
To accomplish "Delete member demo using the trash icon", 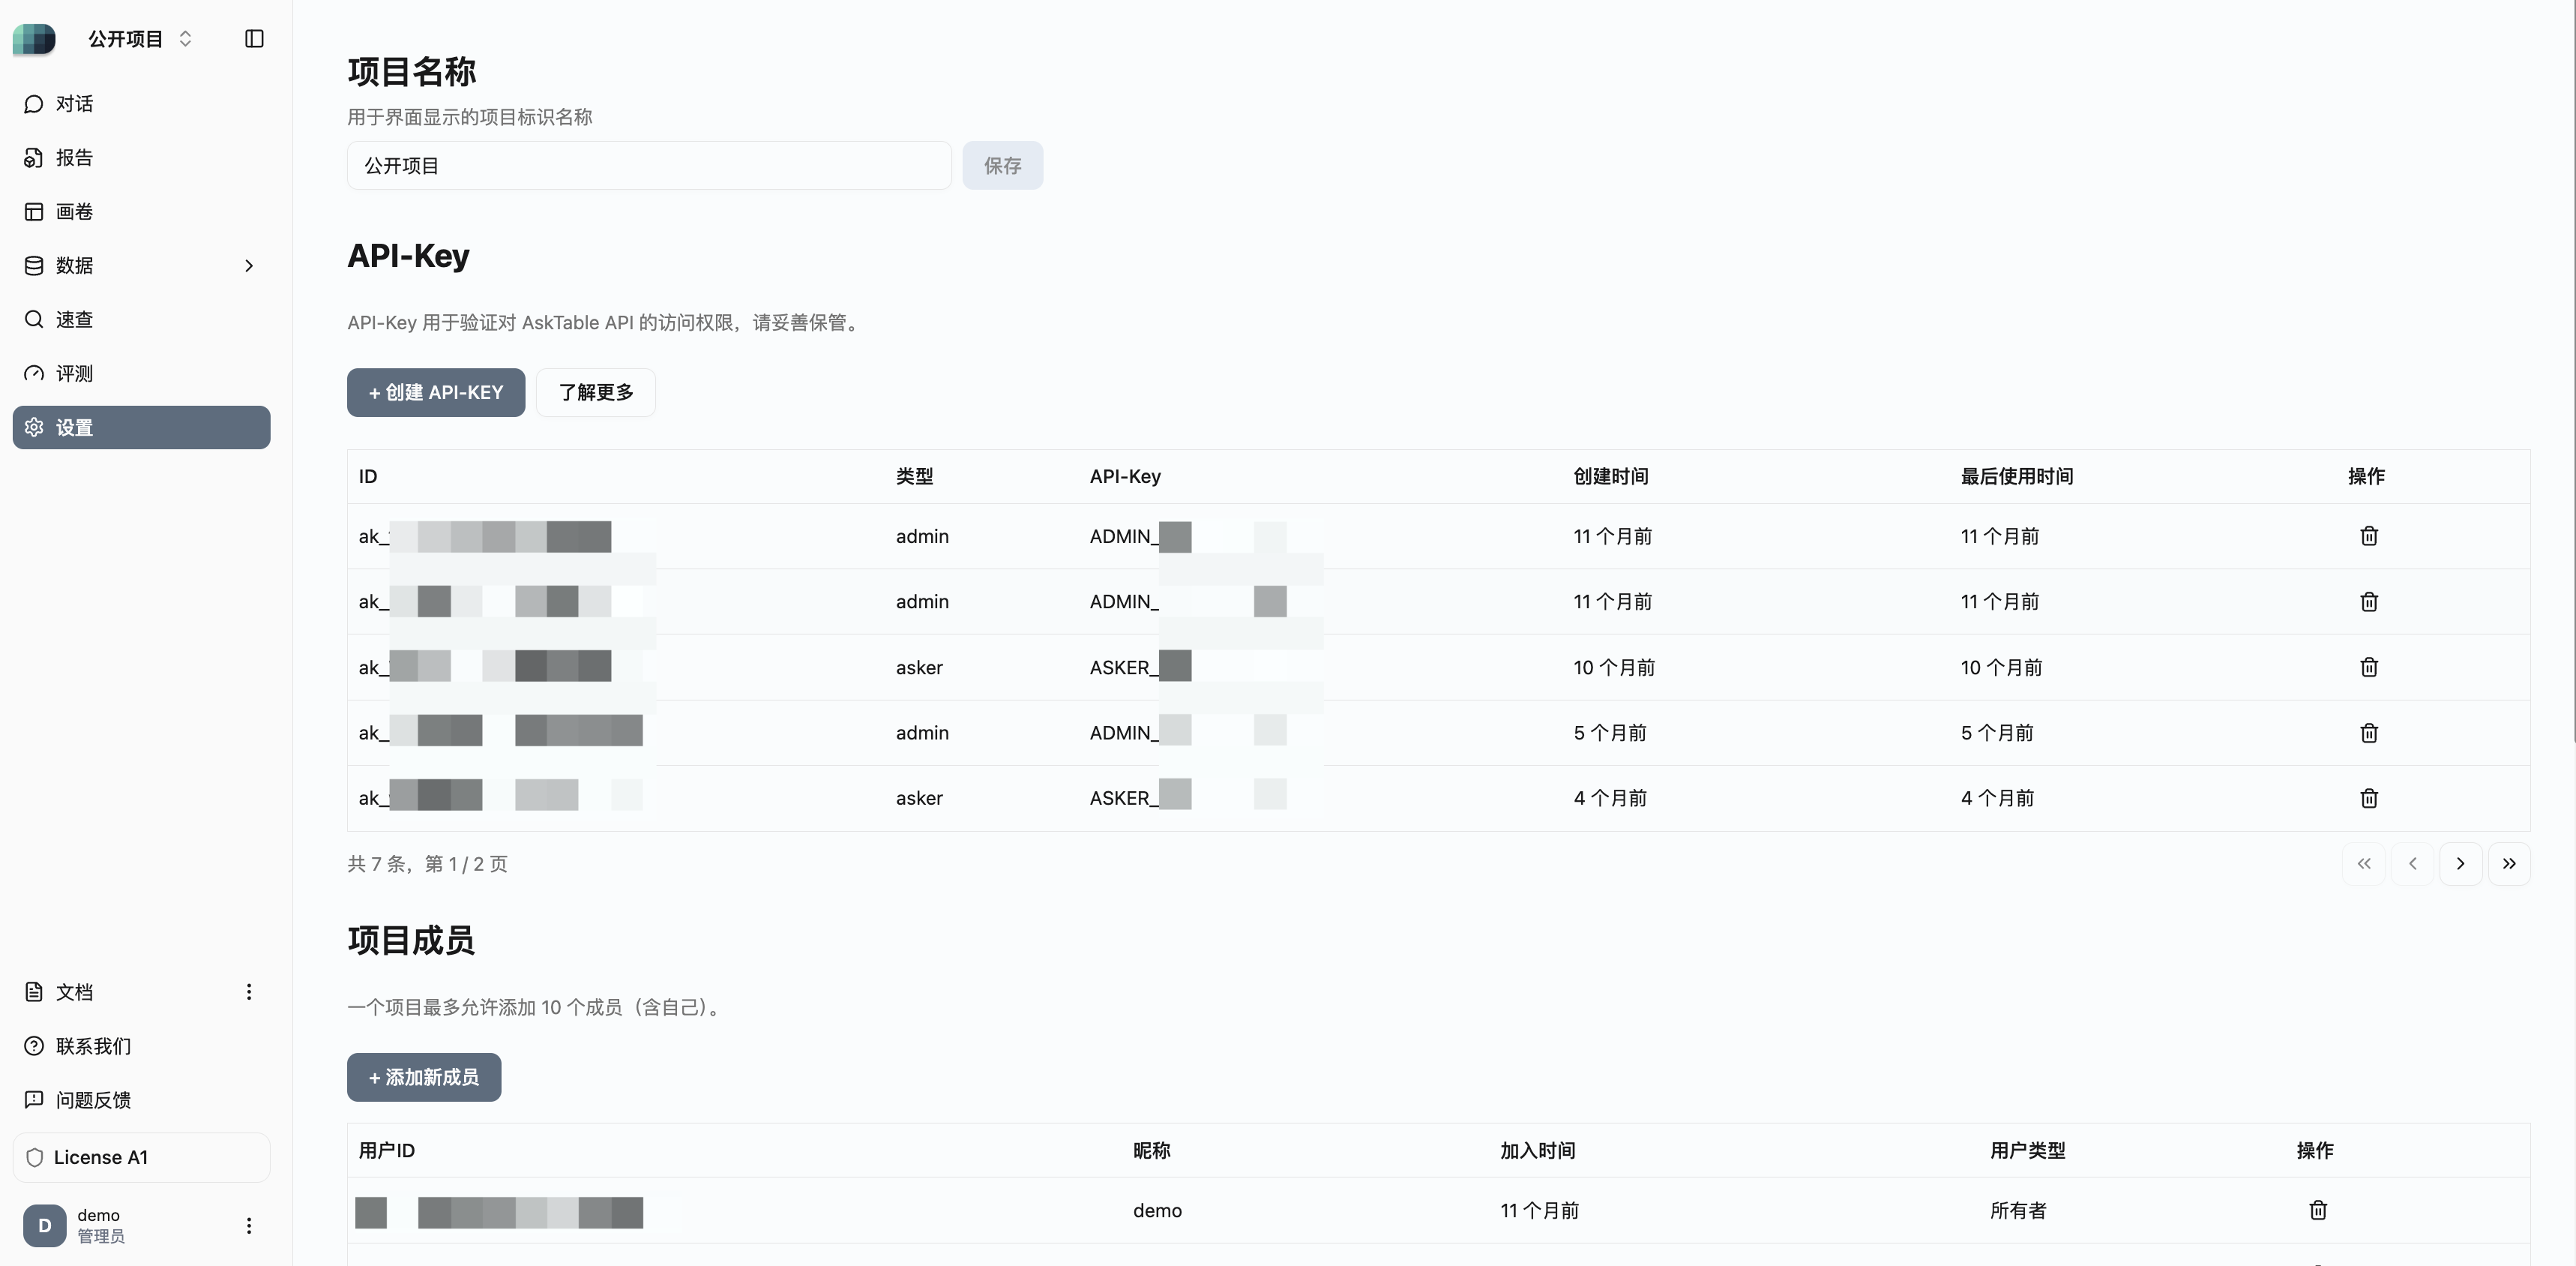I will (2318, 1210).
